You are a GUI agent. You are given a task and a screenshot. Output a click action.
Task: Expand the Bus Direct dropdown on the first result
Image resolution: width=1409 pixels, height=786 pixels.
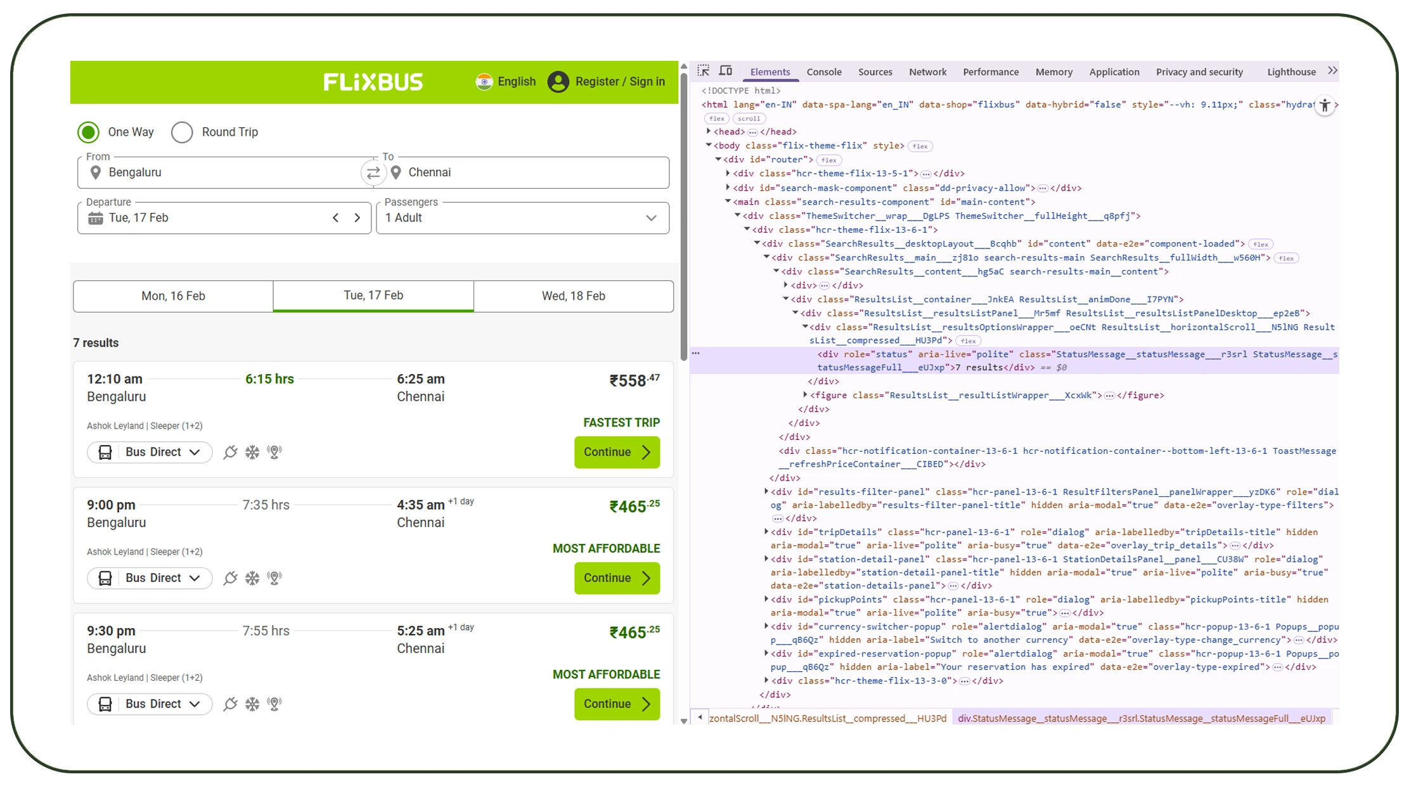tap(150, 452)
